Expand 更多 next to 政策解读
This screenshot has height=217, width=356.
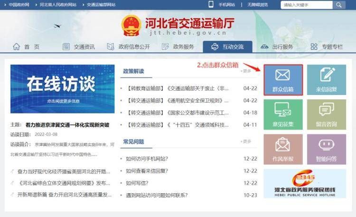point(246,71)
